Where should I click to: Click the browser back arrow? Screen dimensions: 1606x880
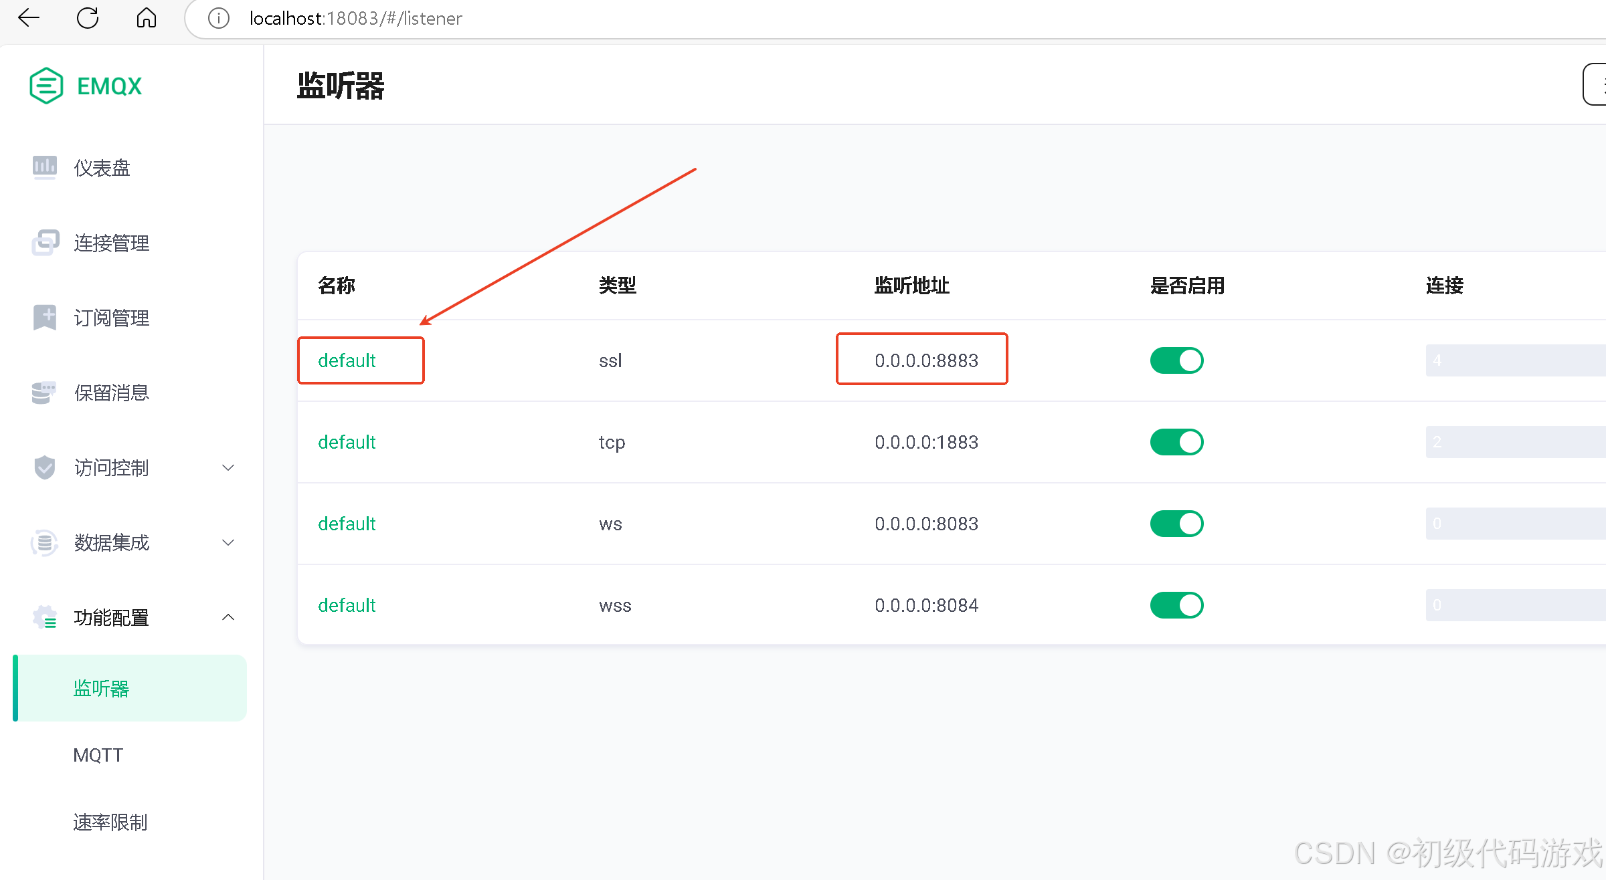(x=29, y=18)
